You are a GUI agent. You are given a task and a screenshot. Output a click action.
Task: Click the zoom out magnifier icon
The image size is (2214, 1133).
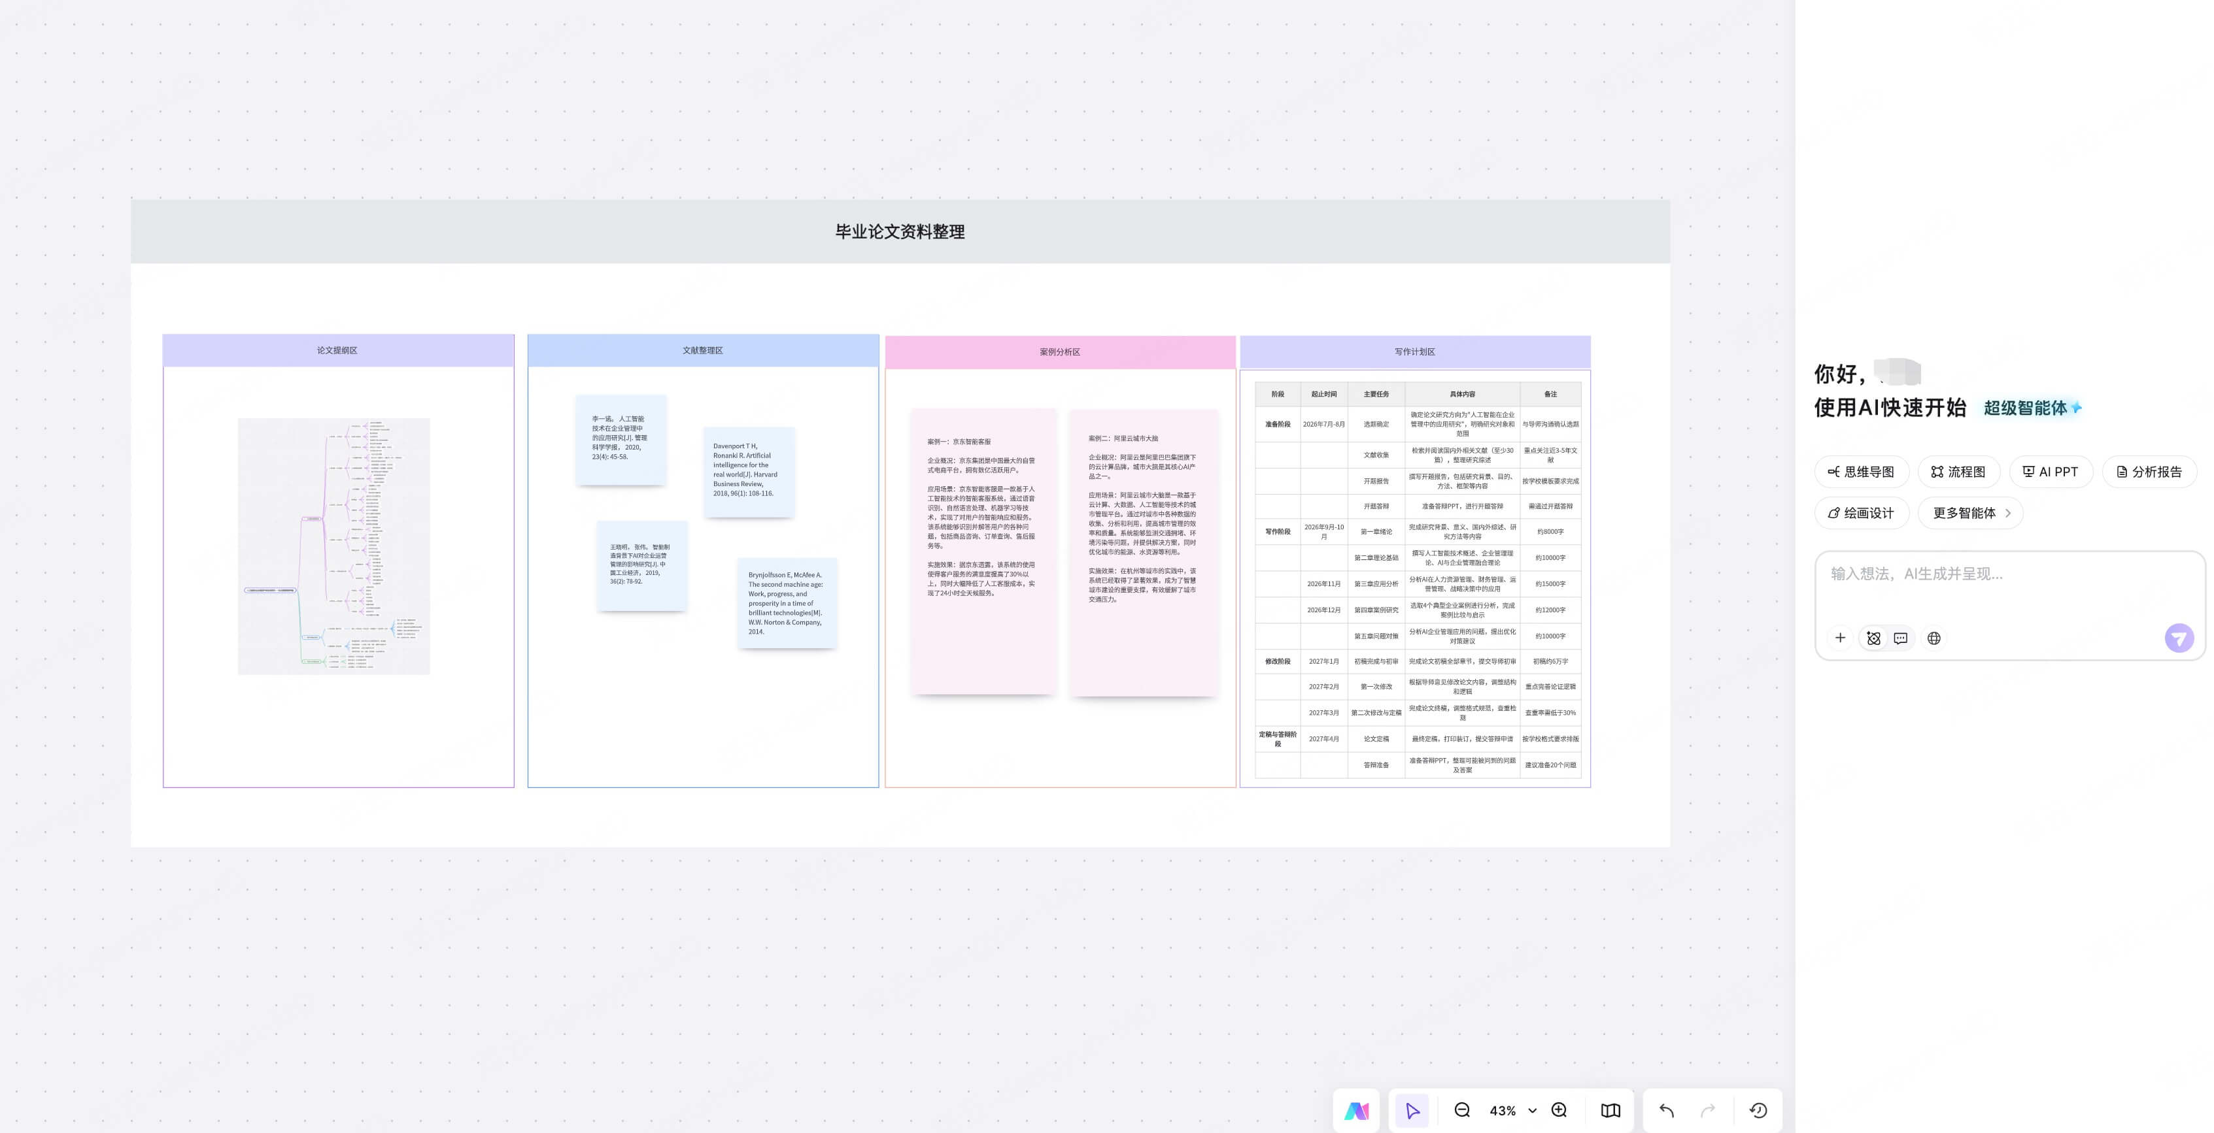tap(1462, 1111)
